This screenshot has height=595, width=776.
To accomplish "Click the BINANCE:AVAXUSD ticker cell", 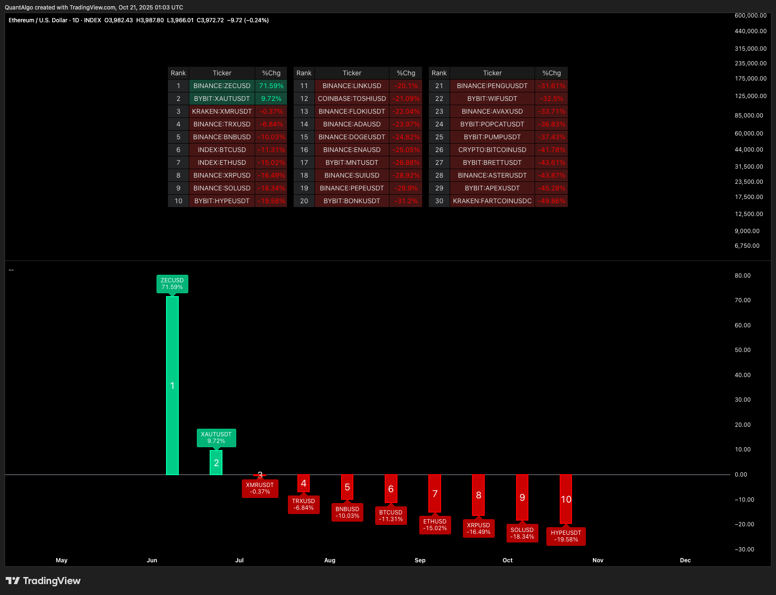I will [492, 111].
